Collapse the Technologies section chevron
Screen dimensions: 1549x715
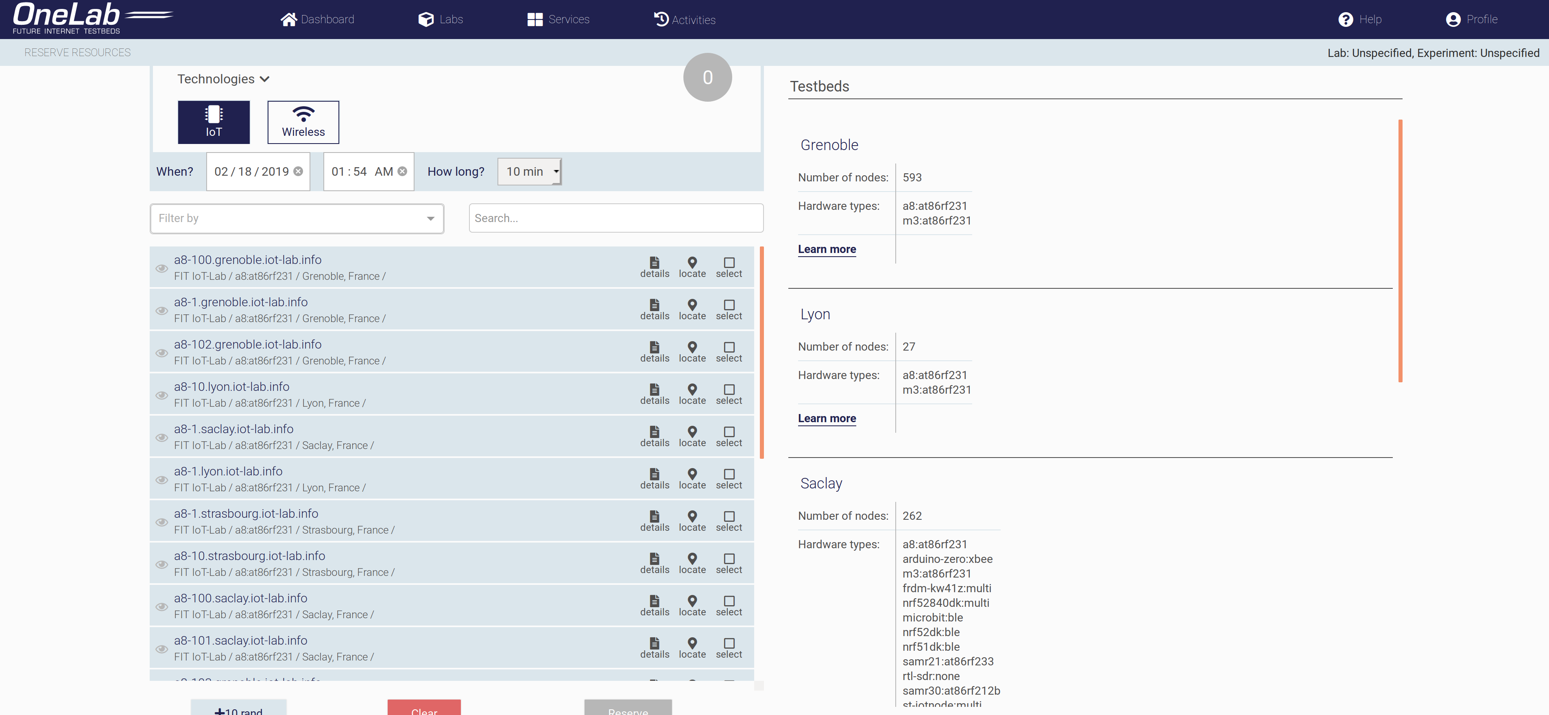(264, 79)
